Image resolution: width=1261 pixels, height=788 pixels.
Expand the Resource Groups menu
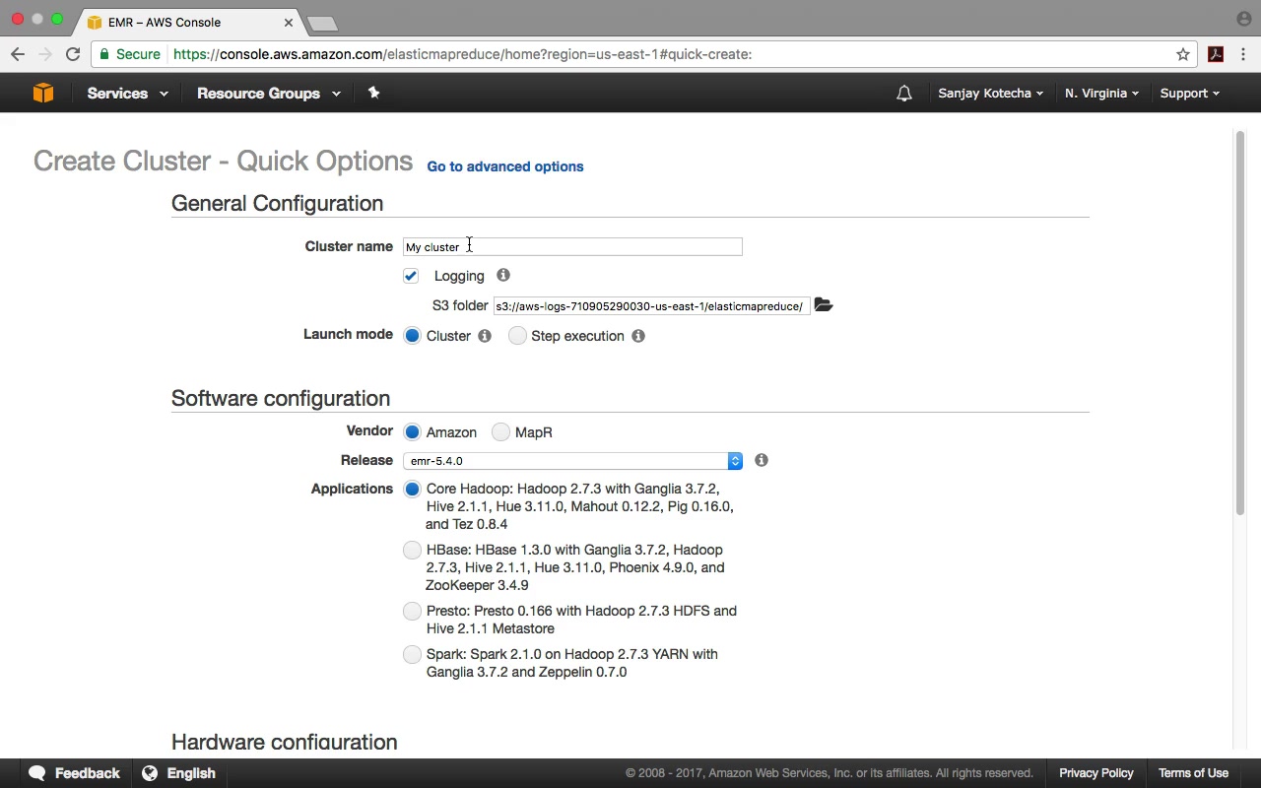coord(269,94)
